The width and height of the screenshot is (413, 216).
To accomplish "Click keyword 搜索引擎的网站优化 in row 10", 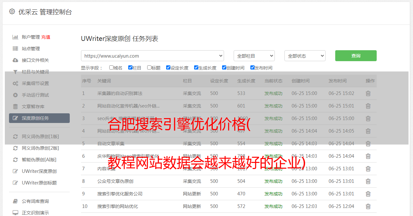I will coord(118,206).
